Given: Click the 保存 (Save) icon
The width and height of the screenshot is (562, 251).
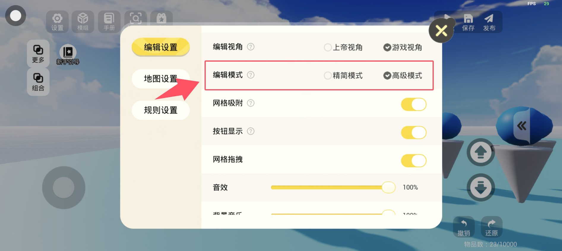Looking at the screenshot, I should coord(468,23).
